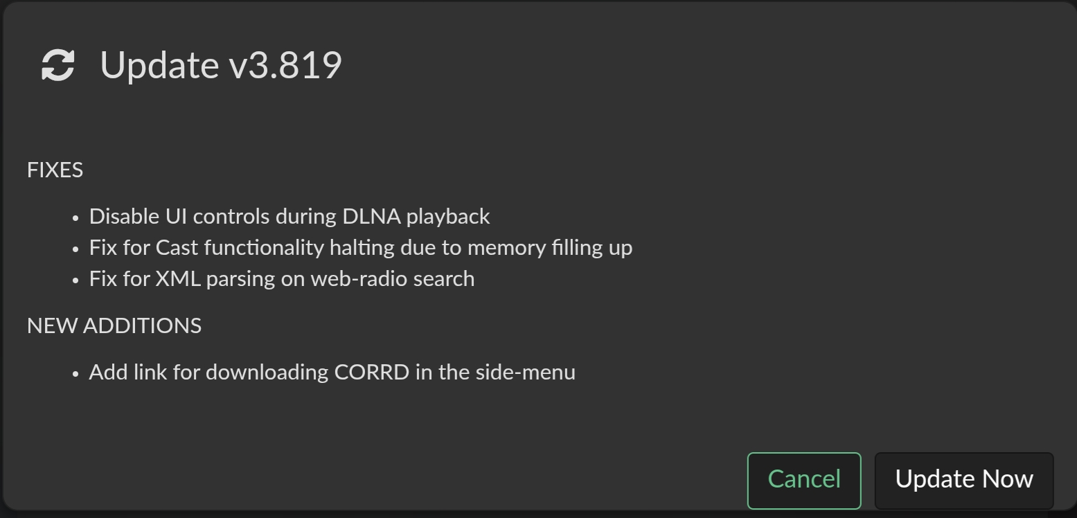Screen dimensions: 1077x518
Task: Click the sync arrows icon beside Update title
Action: (x=57, y=65)
